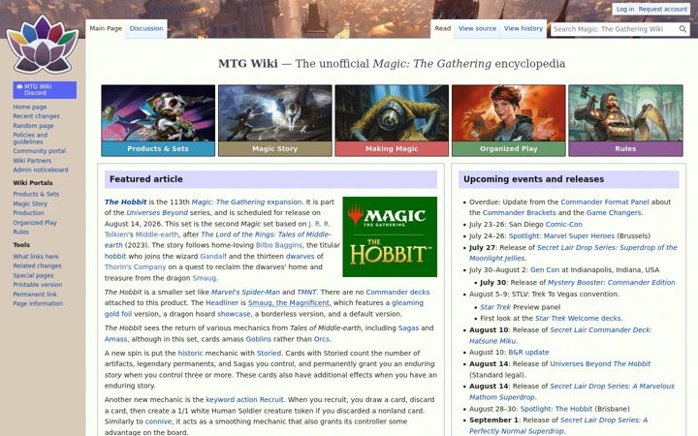Open the Game Changers link
698x436 pixels.
click(x=614, y=212)
